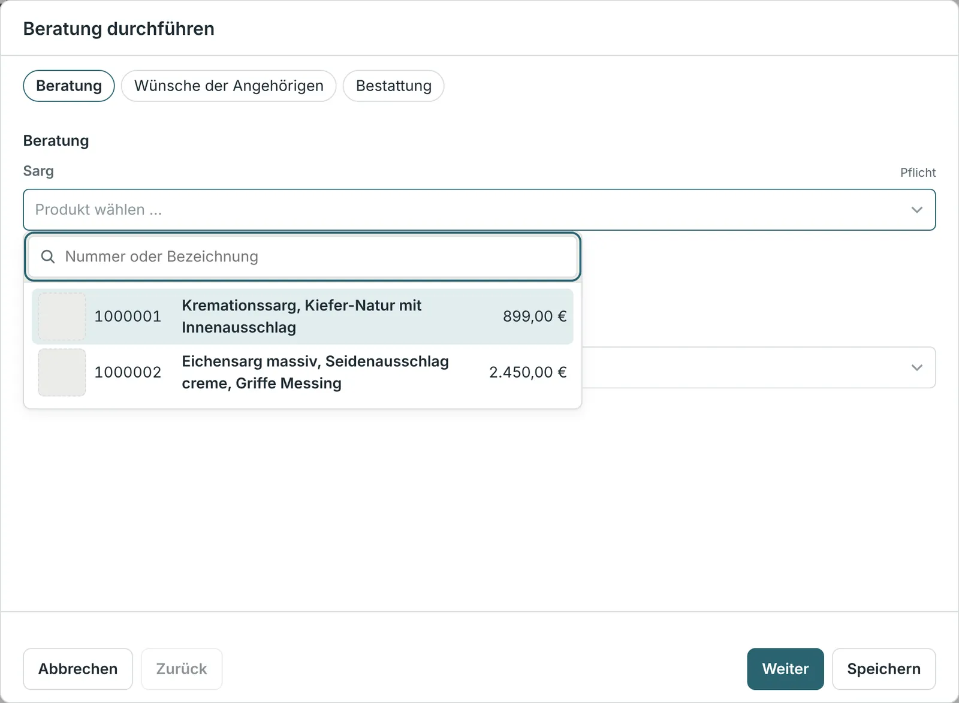Click the Produkt wählen combo box
The width and height of the screenshot is (959, 703).
tap(479, 210)
